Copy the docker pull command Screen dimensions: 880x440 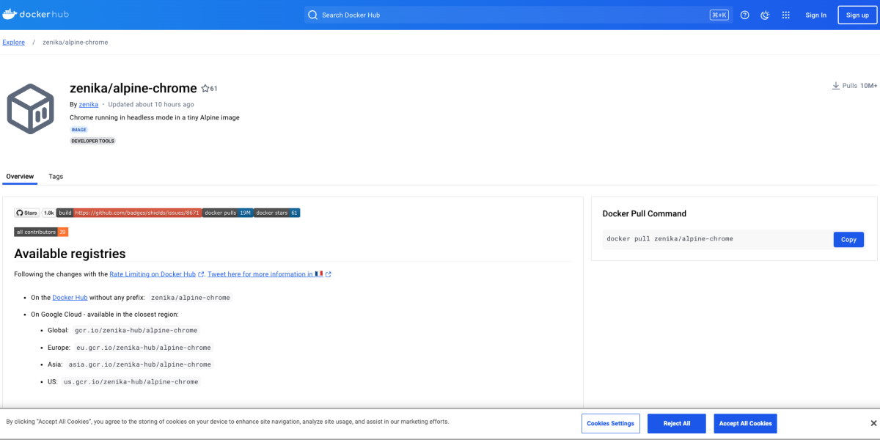(848, 239)
